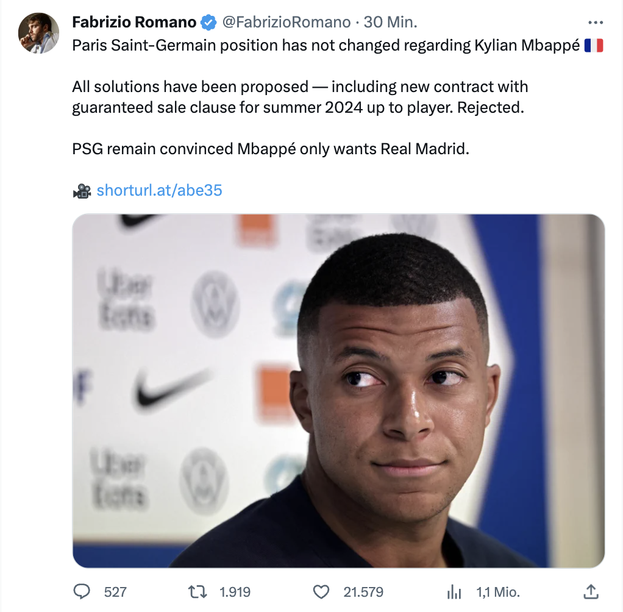623x612 pixels.
Task: Toggle the retweet arrows icon
Action: [198, 591]
